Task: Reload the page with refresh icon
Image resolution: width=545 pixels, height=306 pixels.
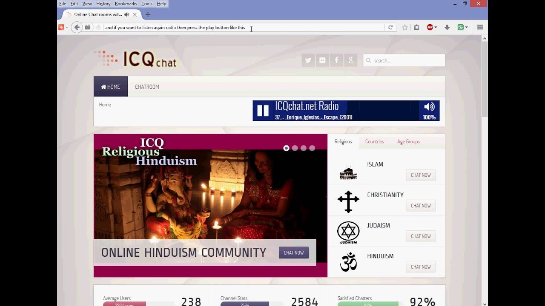Action: [390, 27]
